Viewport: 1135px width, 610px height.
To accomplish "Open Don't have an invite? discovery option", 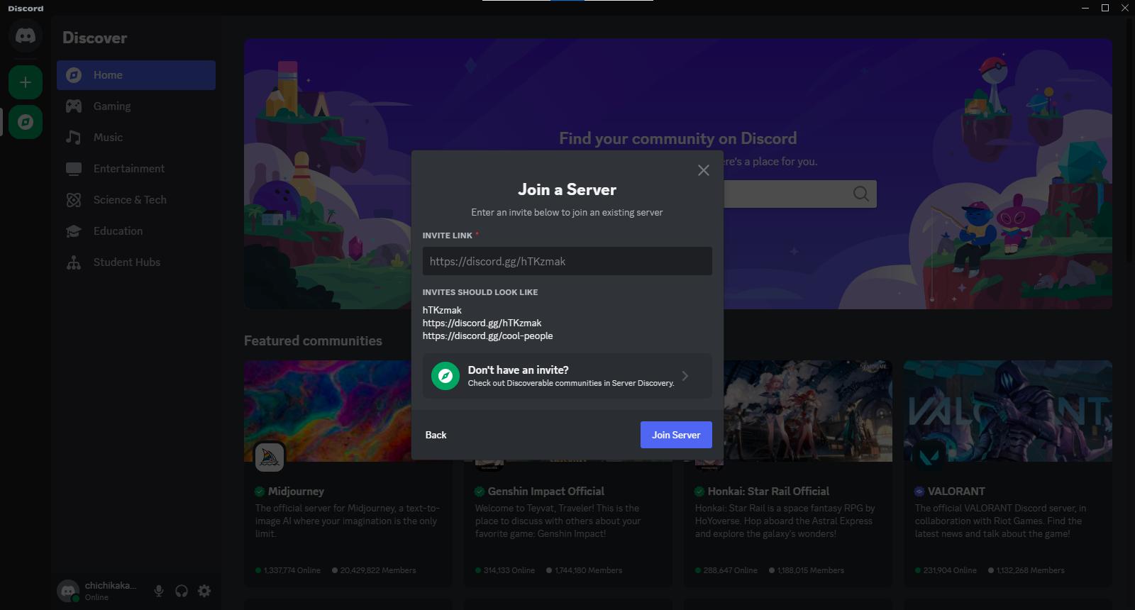I will pyautogui.click(x=567, y=376).
